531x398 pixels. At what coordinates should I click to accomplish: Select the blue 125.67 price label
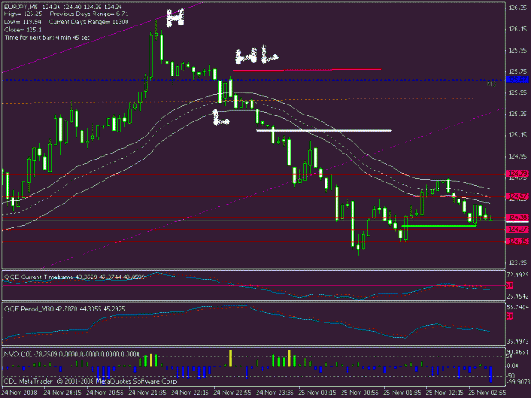click(517, 80)
